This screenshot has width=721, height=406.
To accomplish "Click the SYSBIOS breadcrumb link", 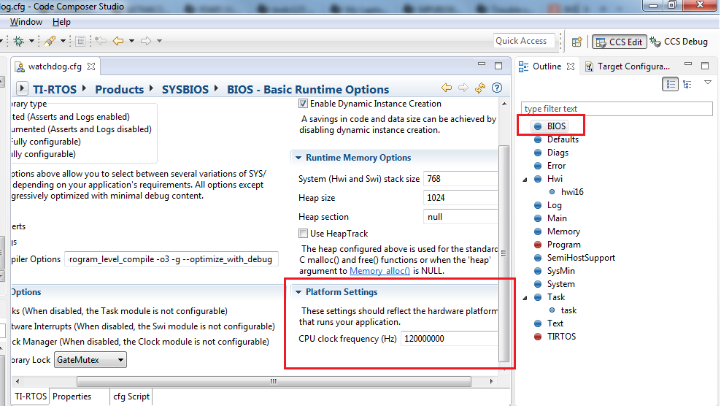I will pos(185,89).
